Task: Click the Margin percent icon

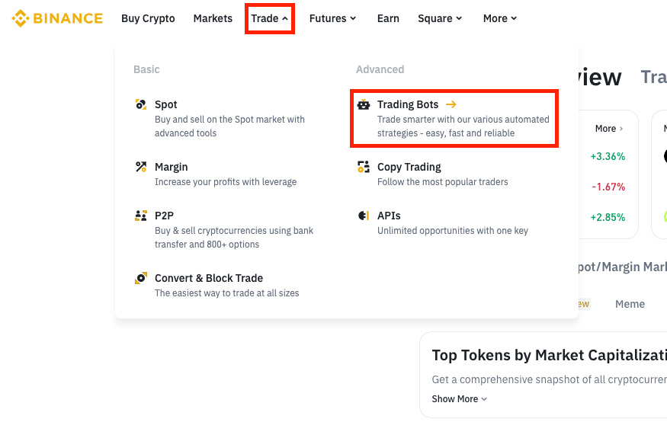Action: [141, 167]
